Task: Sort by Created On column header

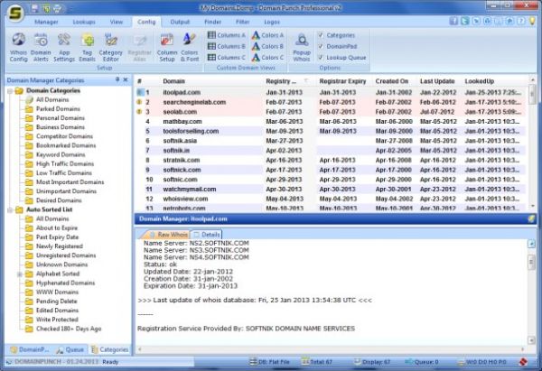Action: [x=392, y=81]
